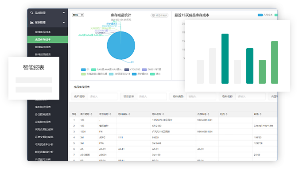Click the bar chart icon beside 报表管理
This screenshot has height=170, width=299.
click(32, 23)
